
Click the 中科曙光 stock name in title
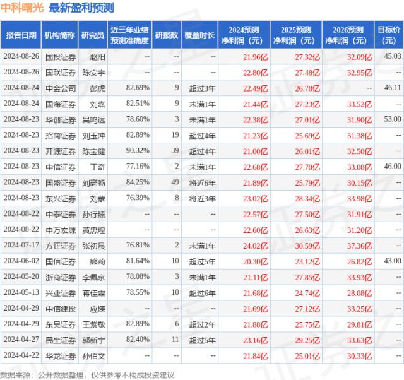pyautogui.click(x=21, y=8)
